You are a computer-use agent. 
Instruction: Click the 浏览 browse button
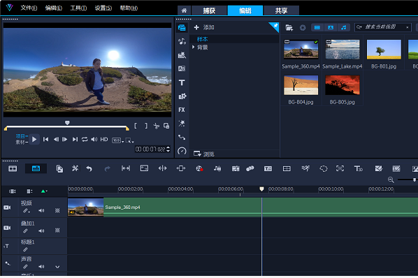pyautogui.click(x=204, y=154)
